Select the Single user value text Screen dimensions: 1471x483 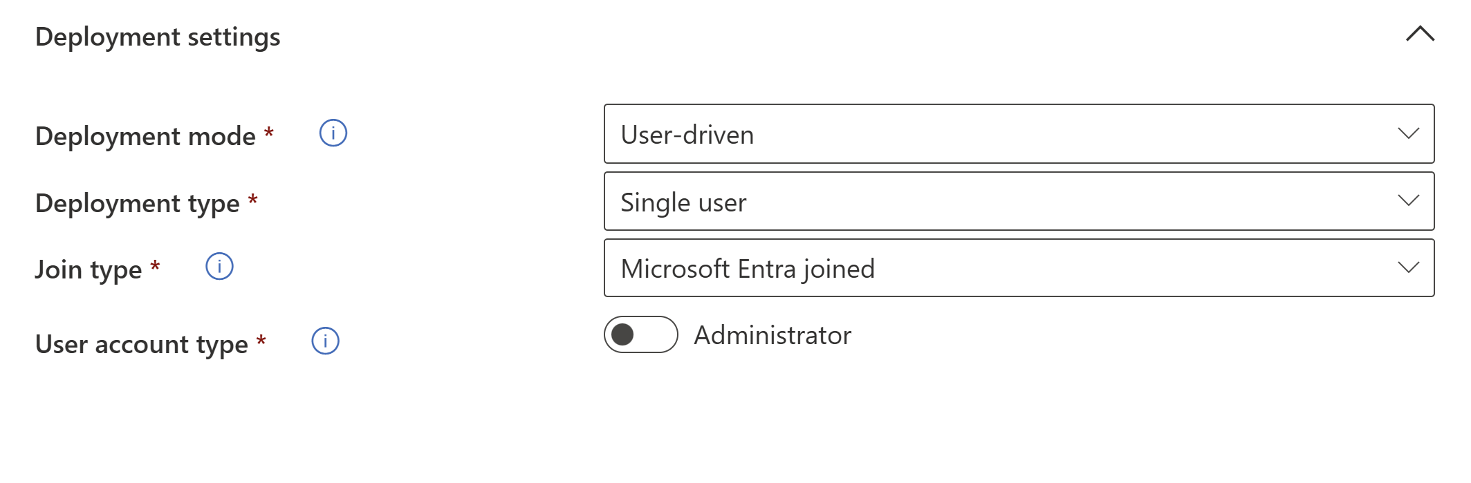tap(683, 202)
